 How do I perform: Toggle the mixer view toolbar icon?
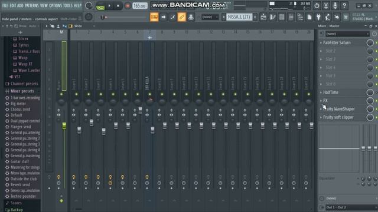pos(291,17)
